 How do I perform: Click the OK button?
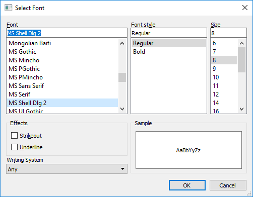(x=187, y=185)
